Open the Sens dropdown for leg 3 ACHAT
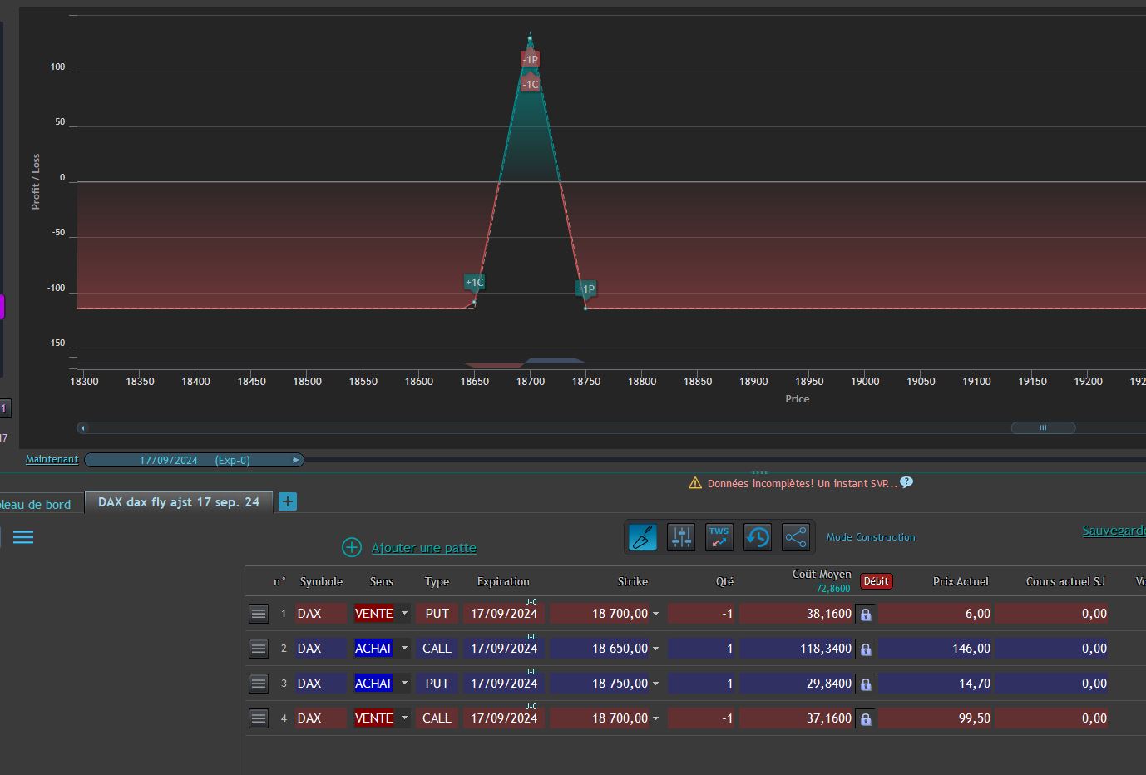Image resolution: width=1146 pixels, height=775 pixels. 404,684
